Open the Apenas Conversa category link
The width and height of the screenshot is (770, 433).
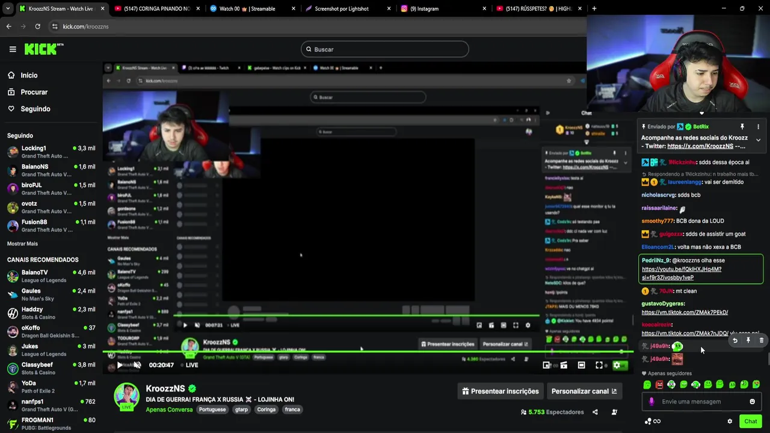click(169, 410)
